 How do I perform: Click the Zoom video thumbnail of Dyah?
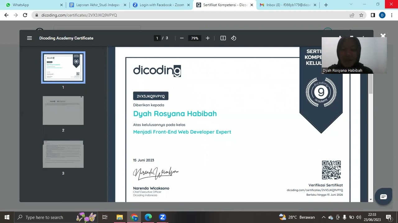[x=354, y=55]
